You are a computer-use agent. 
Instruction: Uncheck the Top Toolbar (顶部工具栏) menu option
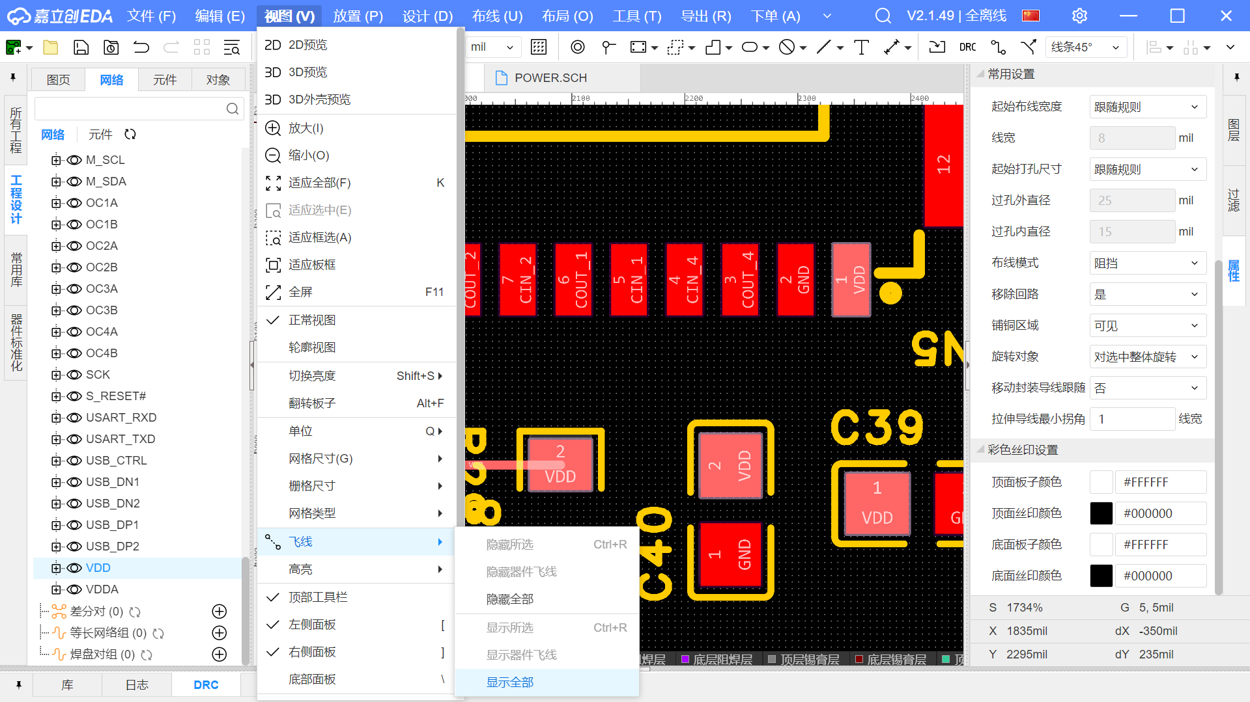click(318, 597)
